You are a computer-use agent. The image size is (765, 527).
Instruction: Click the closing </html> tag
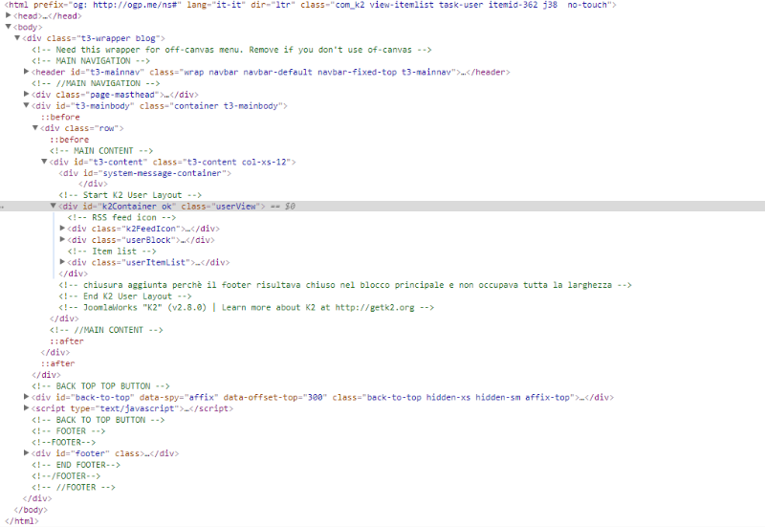click(21, 521)
